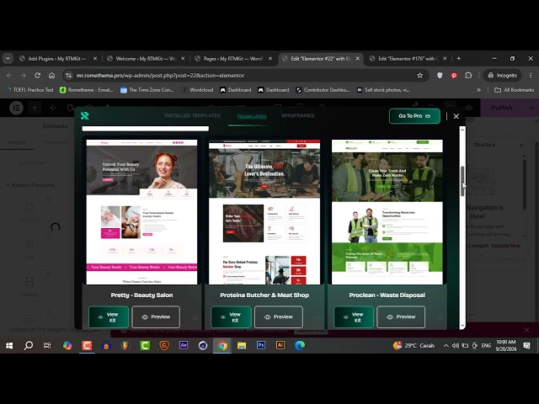This screenshot has height=404, width=539.
Task: Reload the current page
Action: click(37, 75)
